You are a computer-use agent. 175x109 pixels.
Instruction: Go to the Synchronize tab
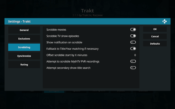[24, 56]
